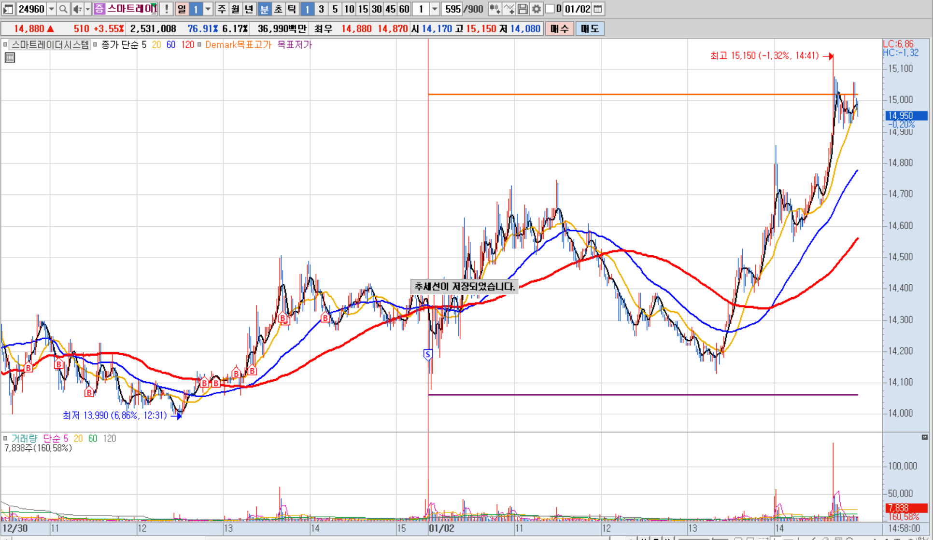The height and width of the screenshot is (540, 933).
Task: Click the 01/02 date input field
Action: pos(578,9)
